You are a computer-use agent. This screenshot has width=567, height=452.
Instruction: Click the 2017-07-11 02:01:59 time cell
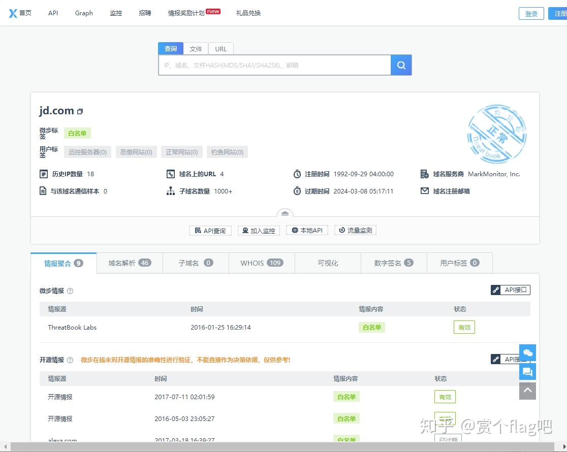coord(184,397)
